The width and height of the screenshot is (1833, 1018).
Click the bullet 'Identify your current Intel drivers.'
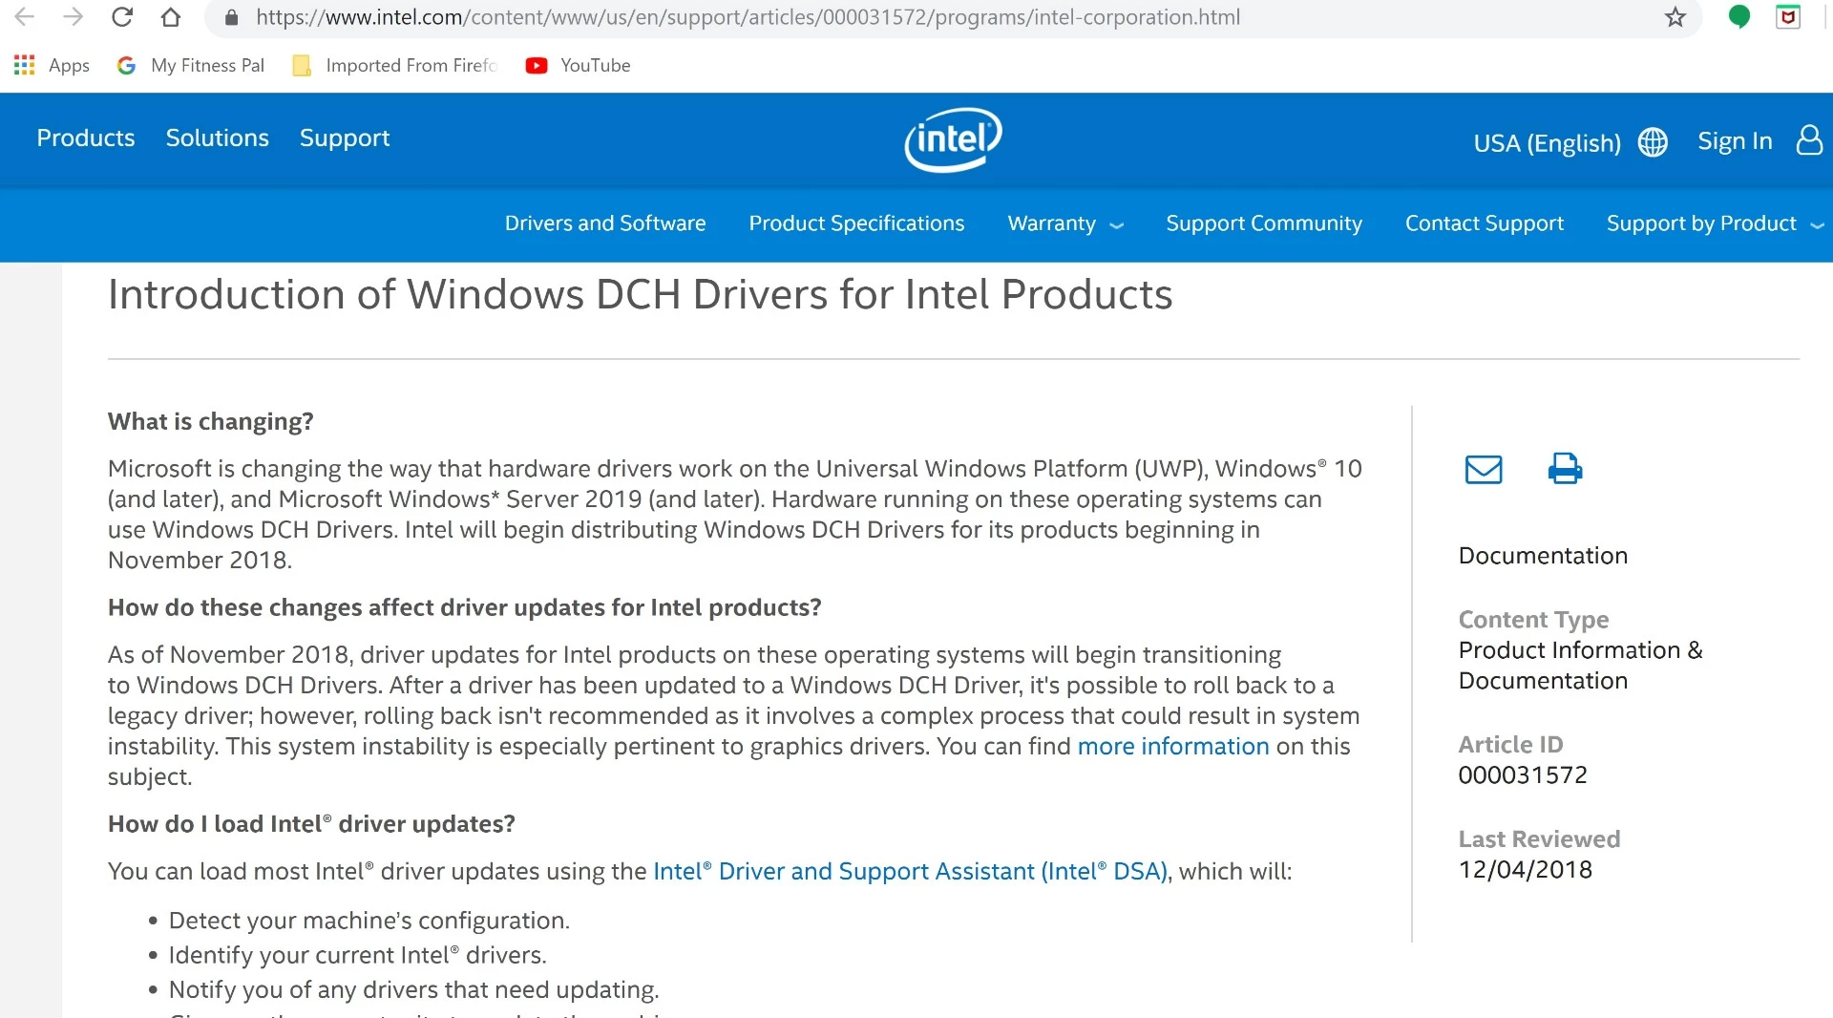357,955
